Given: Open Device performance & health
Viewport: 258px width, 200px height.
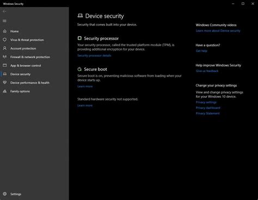Looking at the screenshot, I should pyautogui.click(x=30, y=83).
